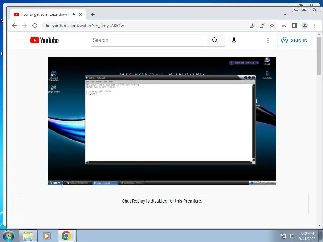Share this page from address bar
The image size is (323, 242).
pyautogui.click(x=262, y=26)
